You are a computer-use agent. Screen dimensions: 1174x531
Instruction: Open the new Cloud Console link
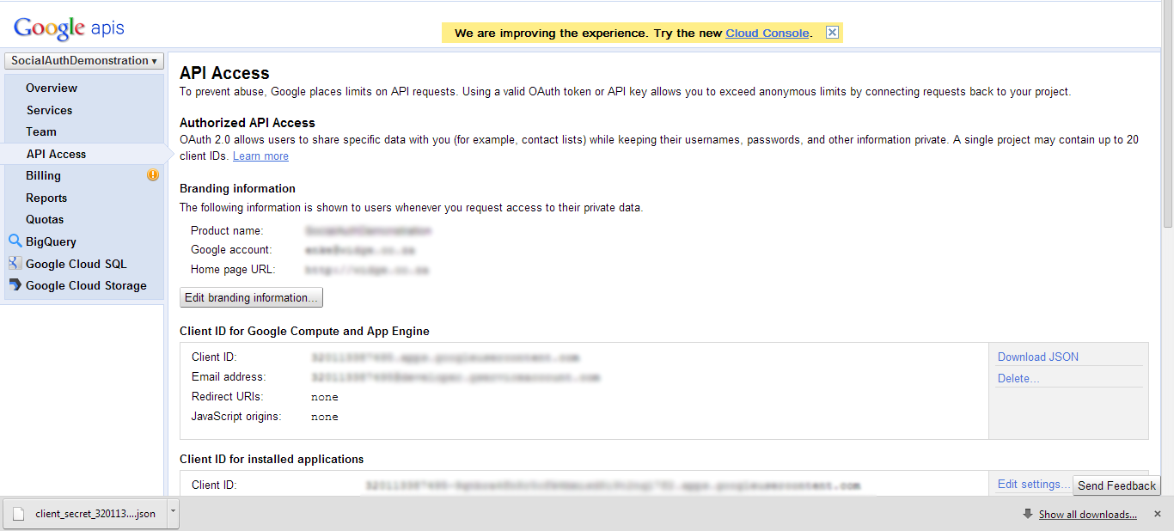coord(767,34)
